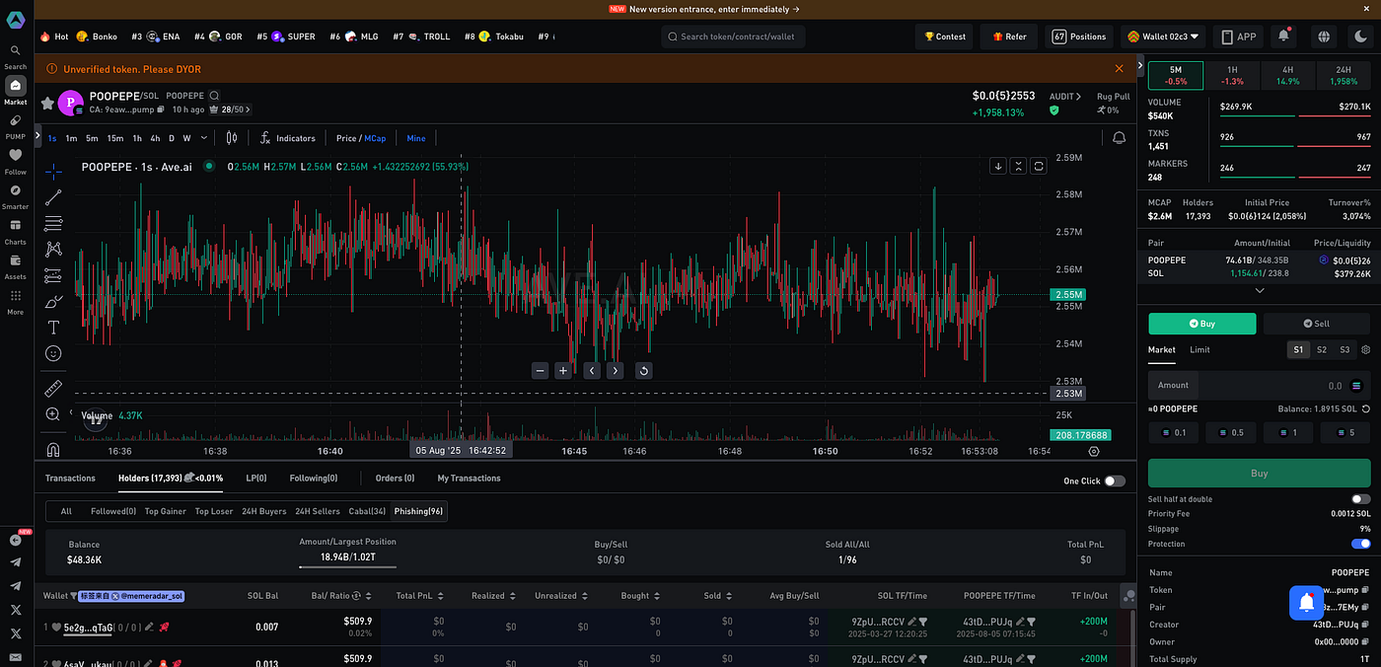
Task: Refresh the SOL balance
Action: [1365, 408]
